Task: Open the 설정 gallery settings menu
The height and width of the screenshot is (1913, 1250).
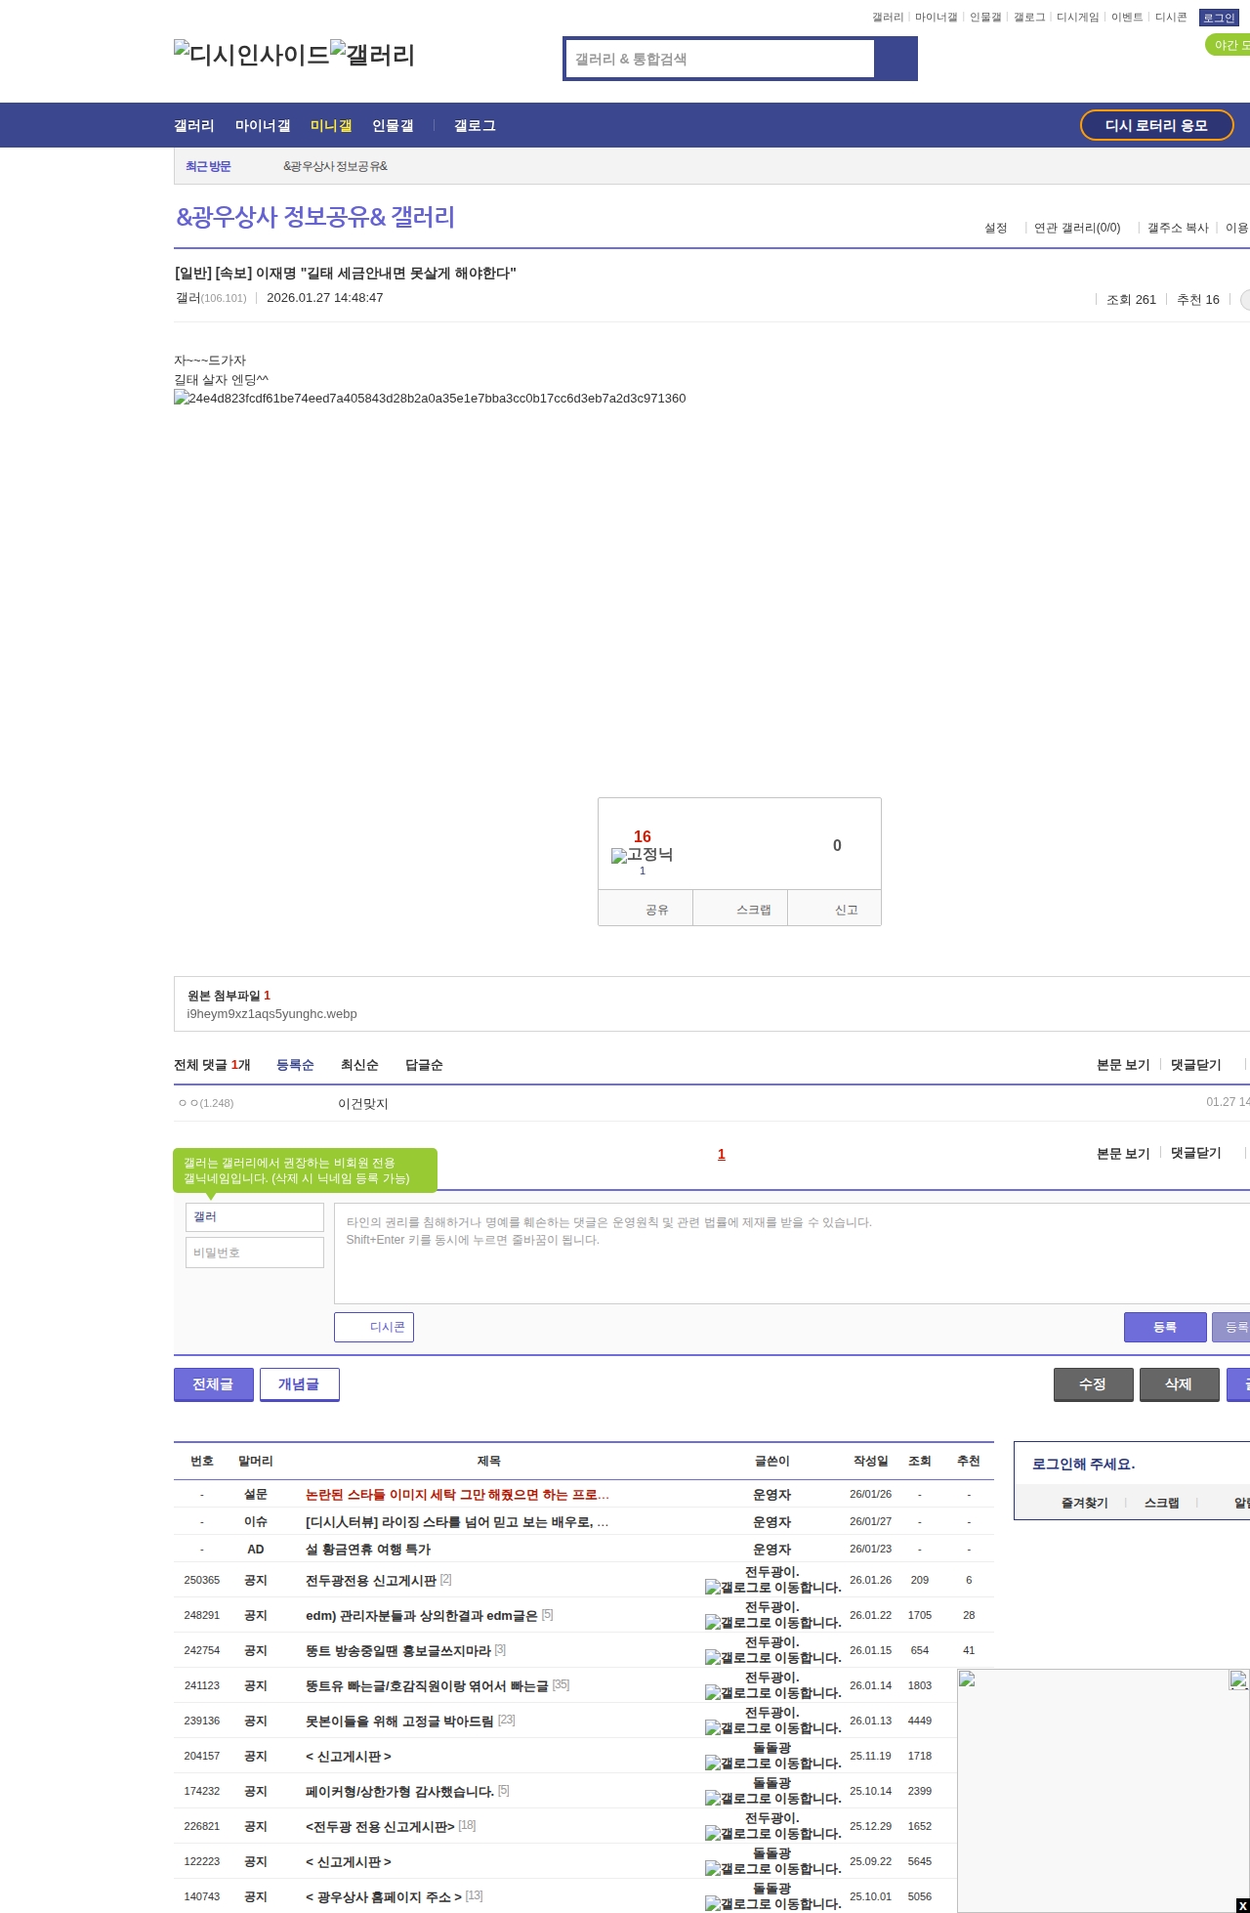Action: [x=996, y=228]
